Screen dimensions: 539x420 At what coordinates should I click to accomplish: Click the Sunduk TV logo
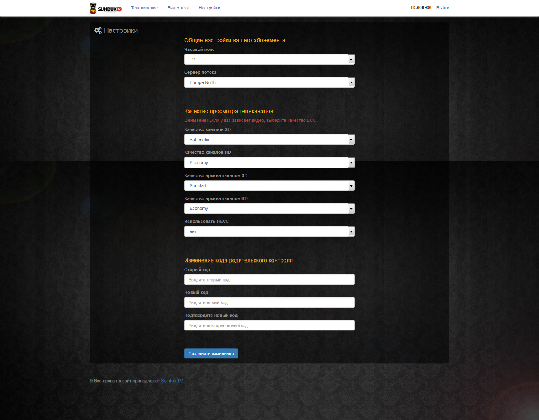point(105,8)
